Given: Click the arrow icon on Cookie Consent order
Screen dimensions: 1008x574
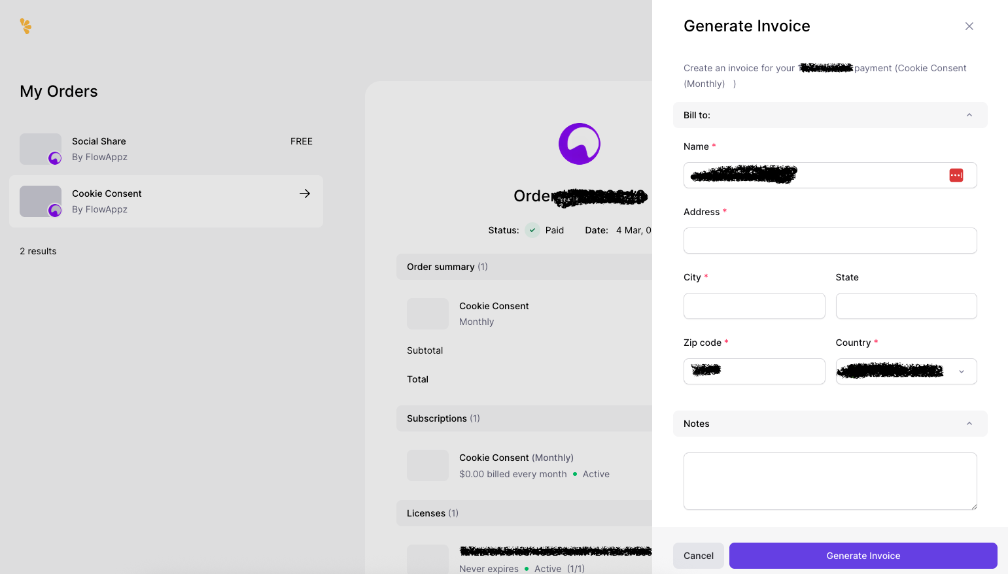Looking at the screenshot, I should [305, 194].
